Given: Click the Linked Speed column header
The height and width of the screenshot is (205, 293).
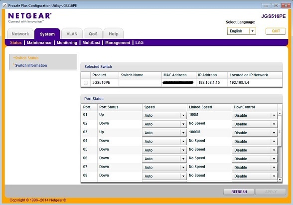Looking at the screenshot, I should (209, 107).
